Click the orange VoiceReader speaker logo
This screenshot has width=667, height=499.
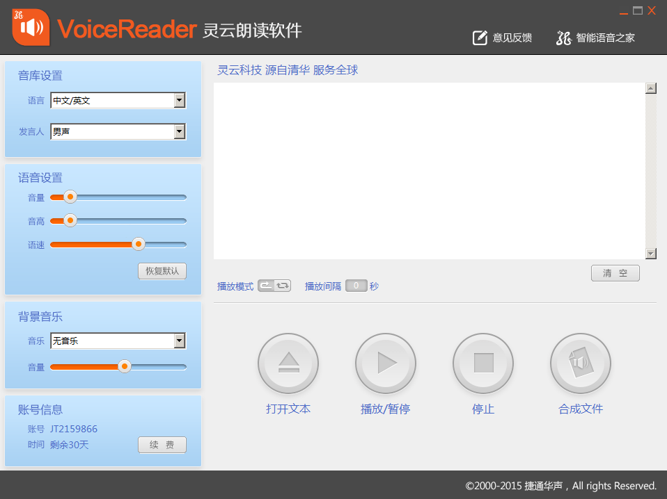(31, 27)
